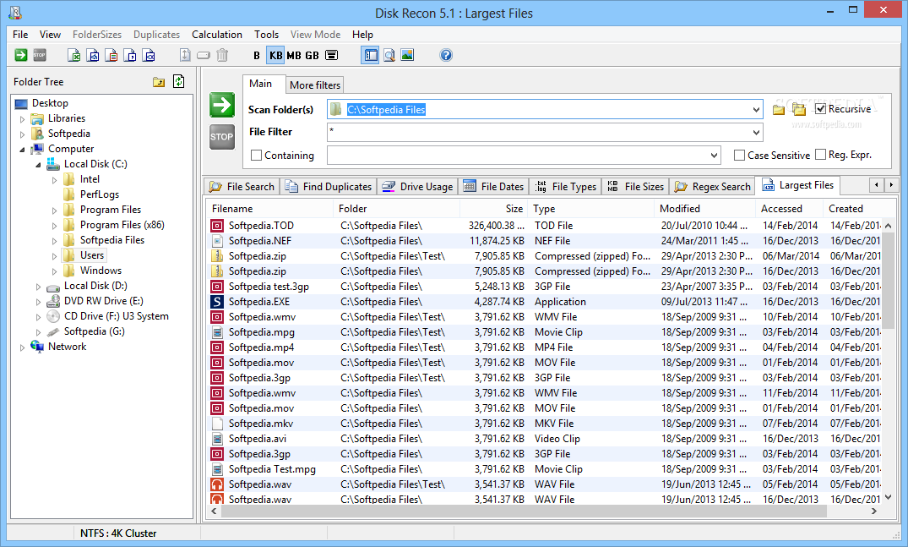Export results to XML file icon

(149, 55)
